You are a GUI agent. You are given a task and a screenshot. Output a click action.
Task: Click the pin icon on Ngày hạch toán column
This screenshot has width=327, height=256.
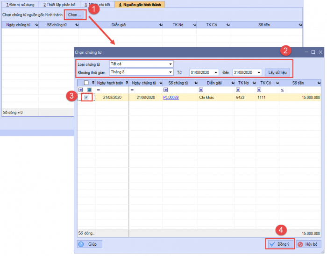coord(125,83)
